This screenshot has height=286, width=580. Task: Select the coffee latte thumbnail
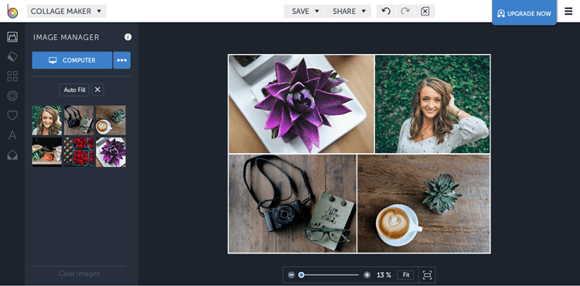pyautogui.click(x=111, y=121)
